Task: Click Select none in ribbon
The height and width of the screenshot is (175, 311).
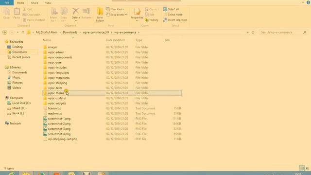Action: pos(173,15)
